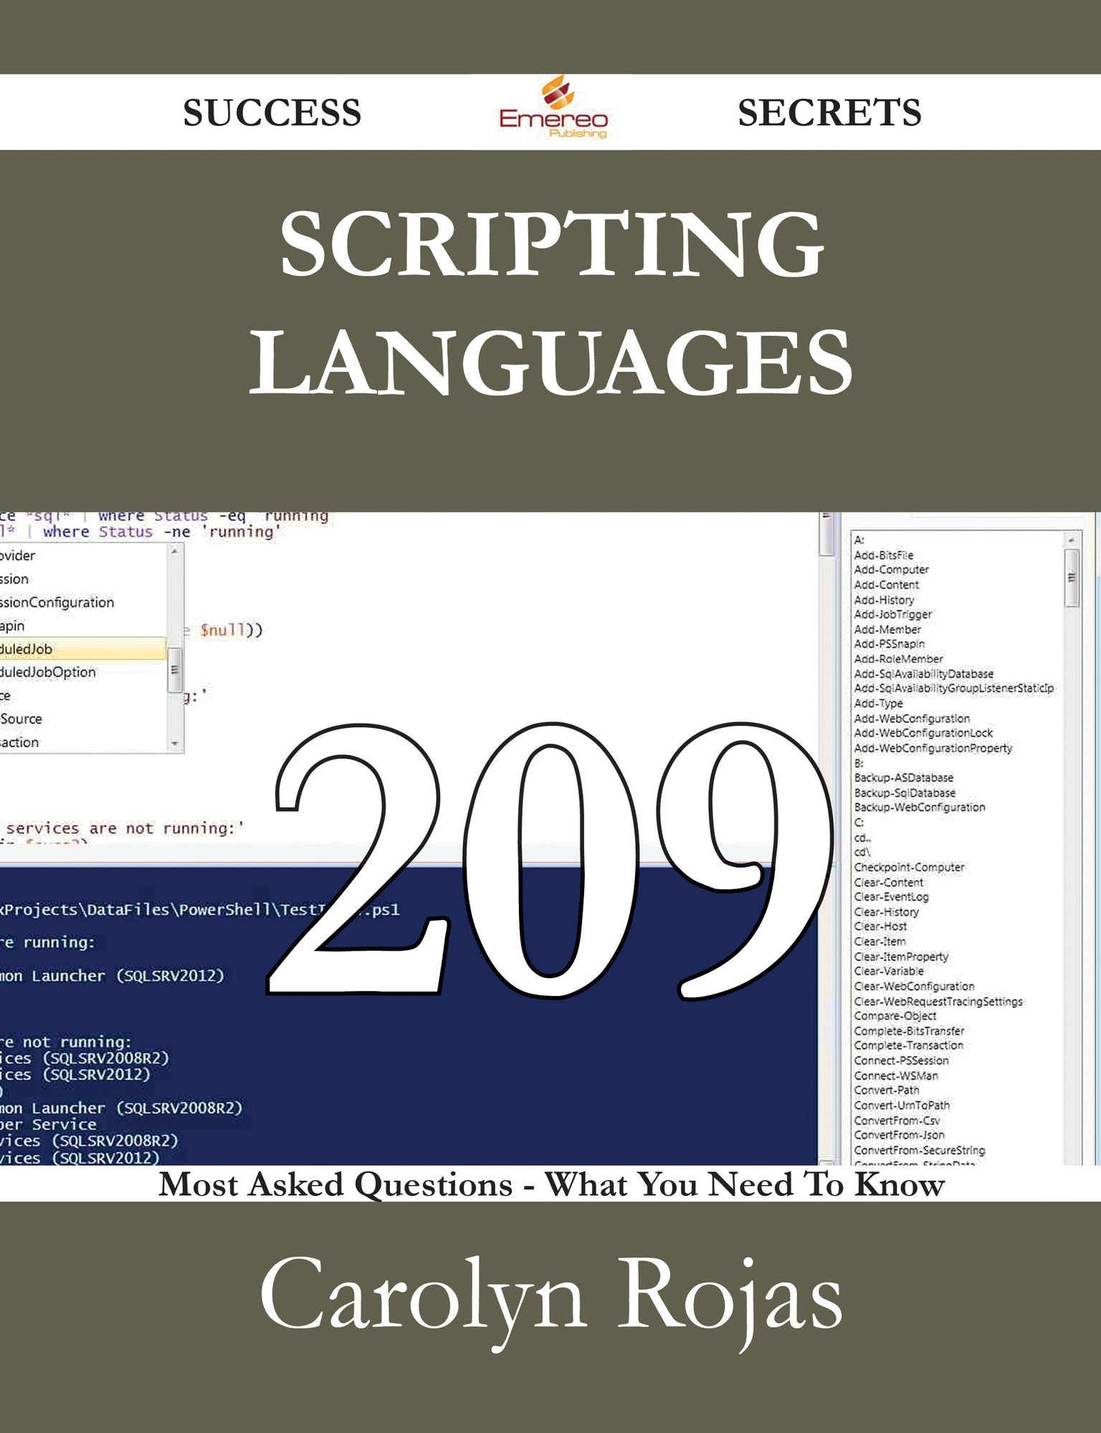Click the commands list scrollbar thumb
The width and height of the screenshot is (1101, 1433).
[1072, 578]
